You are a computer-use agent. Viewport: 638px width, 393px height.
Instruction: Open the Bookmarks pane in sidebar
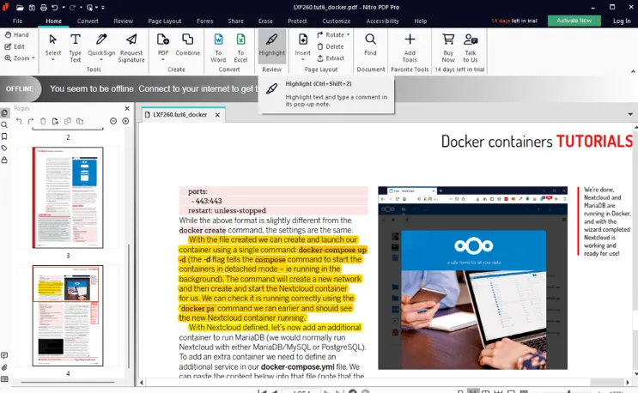pyautogui.click(x=4, y=136)
